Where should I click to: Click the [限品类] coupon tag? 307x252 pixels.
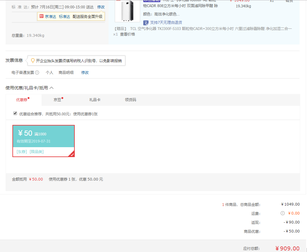click(37, 152)
